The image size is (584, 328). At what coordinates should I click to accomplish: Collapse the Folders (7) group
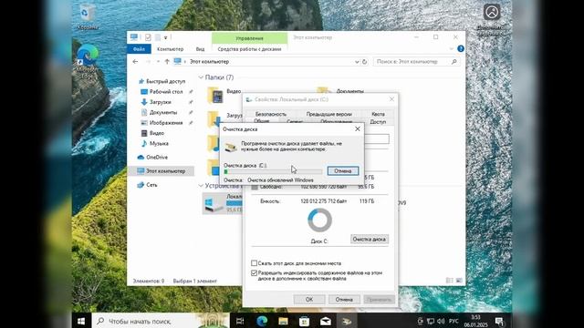201,77
